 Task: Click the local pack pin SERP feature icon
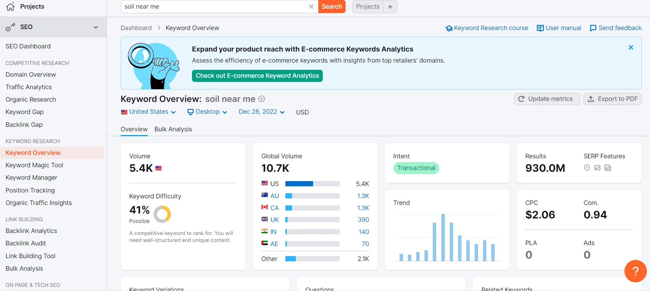tap(587, 168)
